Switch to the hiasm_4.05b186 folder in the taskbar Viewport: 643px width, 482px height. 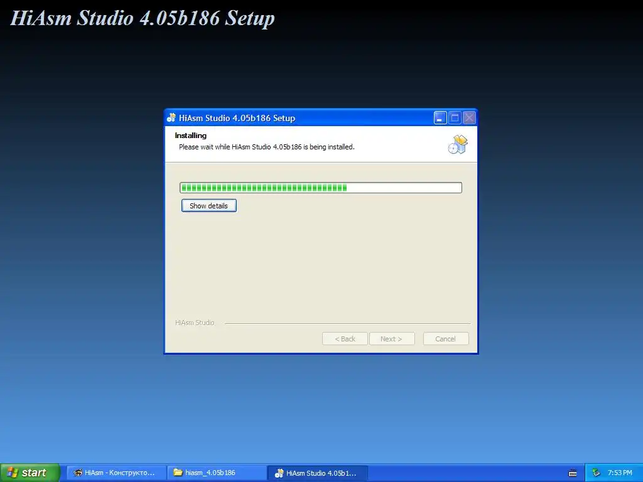[217, 473]
